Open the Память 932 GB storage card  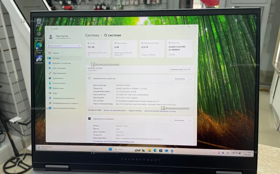pyautogui.click(x=98, y=49)
